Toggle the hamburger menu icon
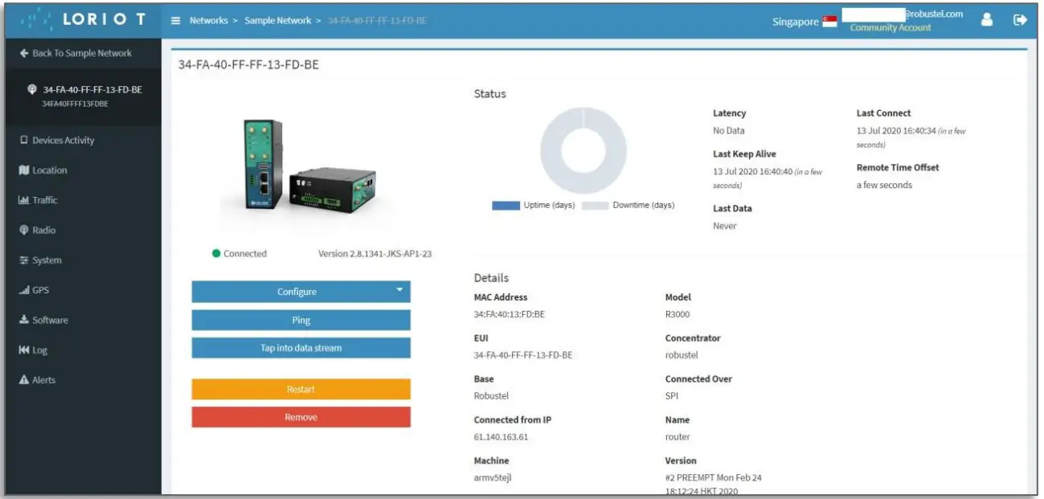Screen dimensions: 1044x499 click(177, 21)
